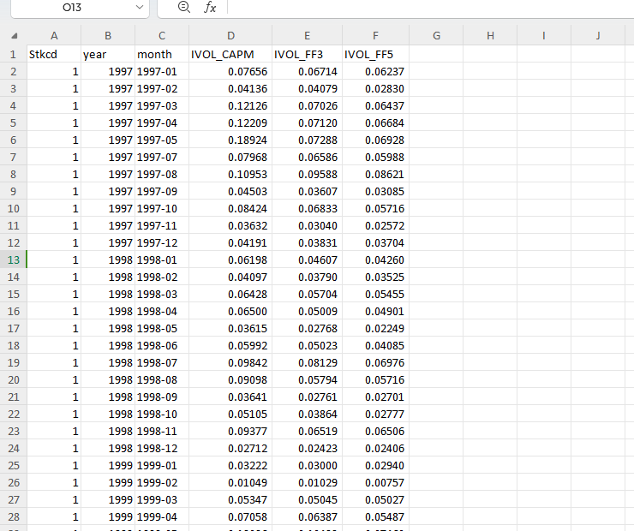This screenshot has width=634, height=531.
Task: Select row 13 header
Action: 14,260
